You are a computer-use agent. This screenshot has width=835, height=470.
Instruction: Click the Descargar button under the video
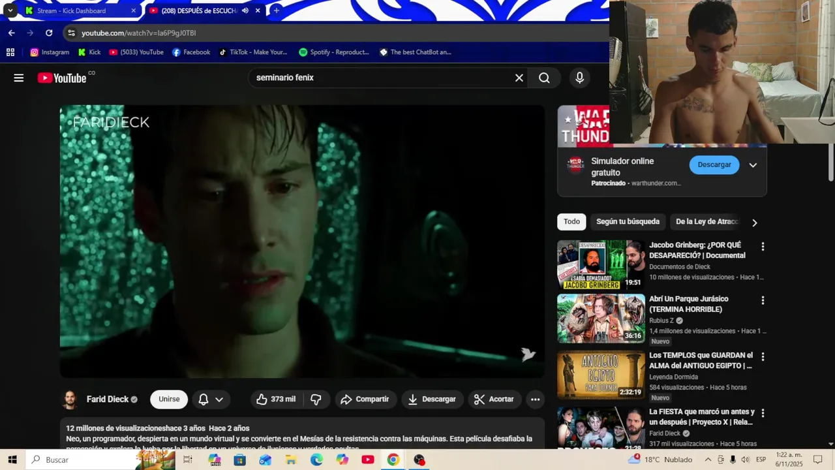pyautogui.click(x=432, y=399)
